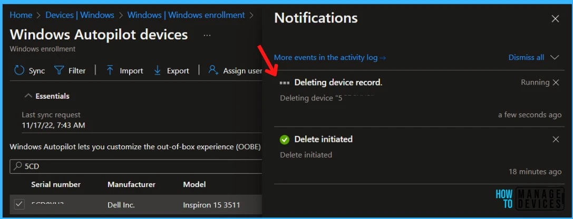
Task: Open the ellipsis menu beside page title
Action: pyautogui.click(x=207, y=35)
